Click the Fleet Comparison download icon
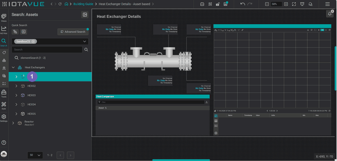 point(207,102)
